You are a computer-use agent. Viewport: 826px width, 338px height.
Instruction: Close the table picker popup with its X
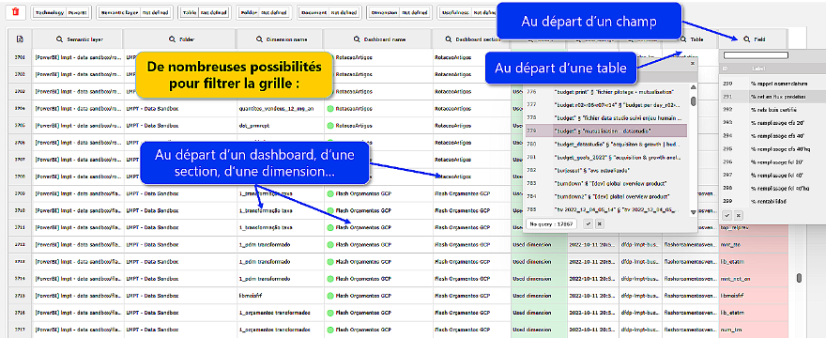(692, 63)
